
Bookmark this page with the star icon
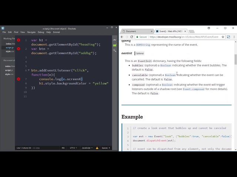tap(223, 37)
